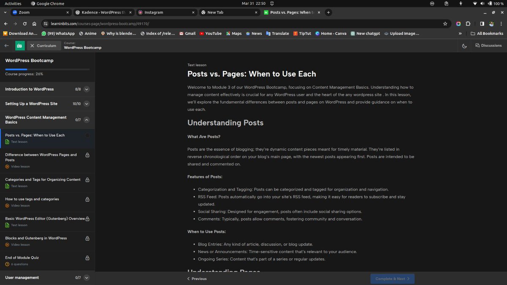
Task: Open Basic WordPress Editor (Gutenberg) Overview lesson
Action: pos(47,222)
